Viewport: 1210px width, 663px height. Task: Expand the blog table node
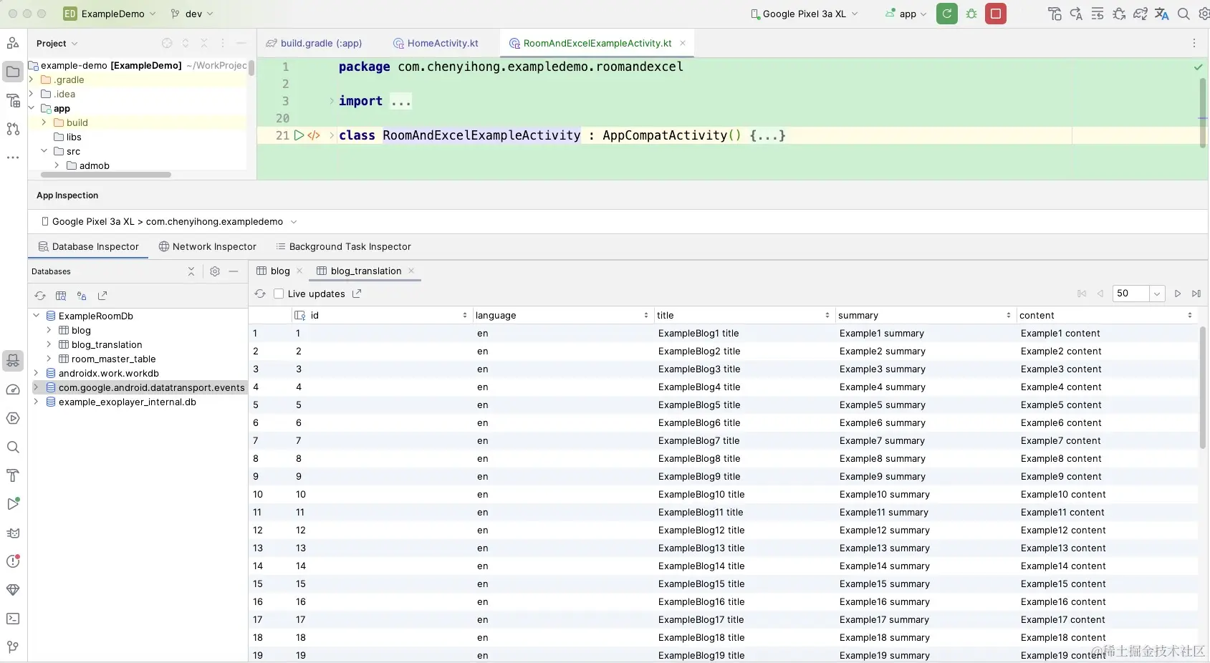(49, 330)
